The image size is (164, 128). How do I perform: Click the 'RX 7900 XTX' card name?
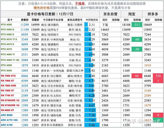8,76
